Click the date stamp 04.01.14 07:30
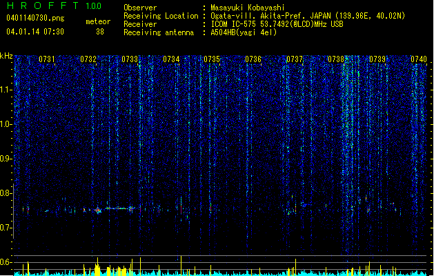The width and height of the screenshot is (434, 276). coord(35,32)
